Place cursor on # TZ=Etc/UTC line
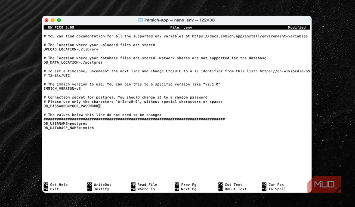The image size is (355, 207). point(57,75)
